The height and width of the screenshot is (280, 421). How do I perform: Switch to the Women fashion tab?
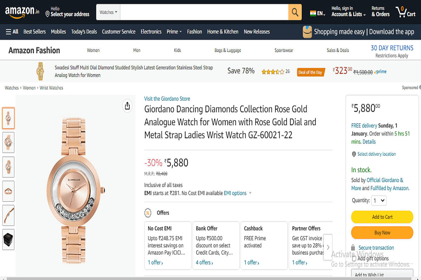[93, 50]
